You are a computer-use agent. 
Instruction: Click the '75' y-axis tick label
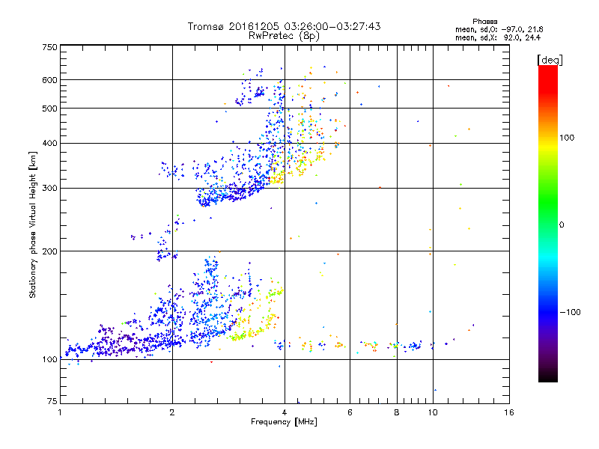pos(52,401)
